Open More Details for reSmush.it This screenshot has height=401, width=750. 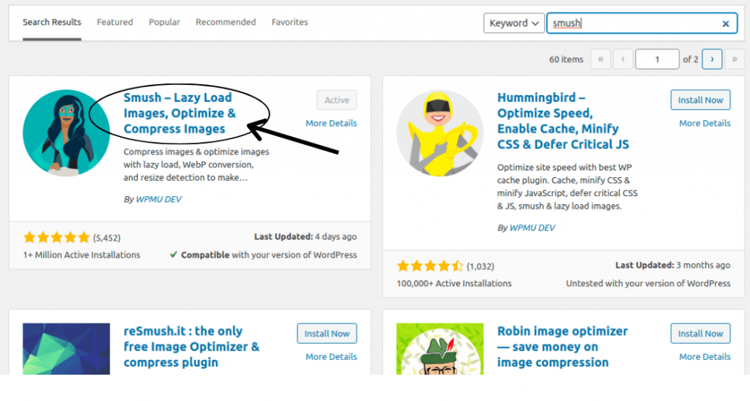point(331,356)
